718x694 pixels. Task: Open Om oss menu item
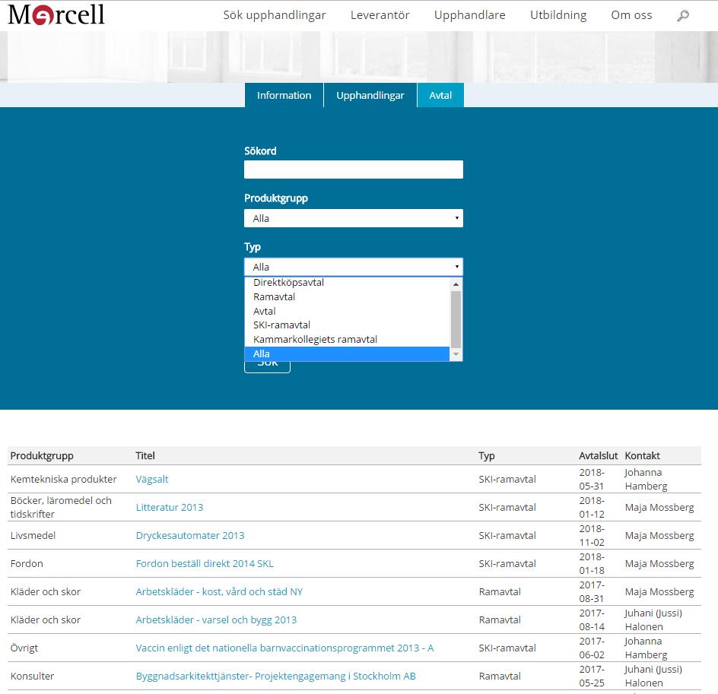click(x=631, y=15)
